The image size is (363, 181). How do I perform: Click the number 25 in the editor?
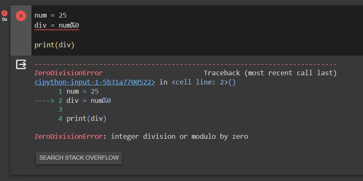[x=63, y=15]
